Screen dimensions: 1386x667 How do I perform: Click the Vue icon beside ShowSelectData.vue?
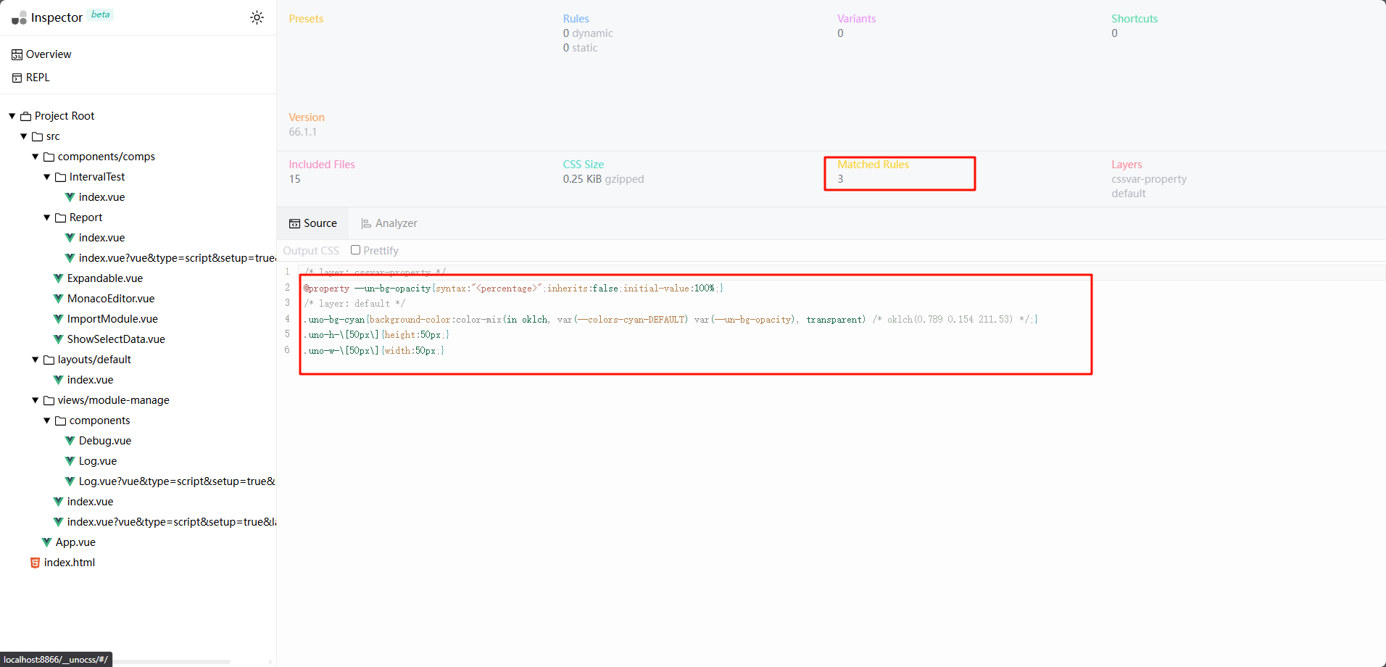[x=59, y=339]
